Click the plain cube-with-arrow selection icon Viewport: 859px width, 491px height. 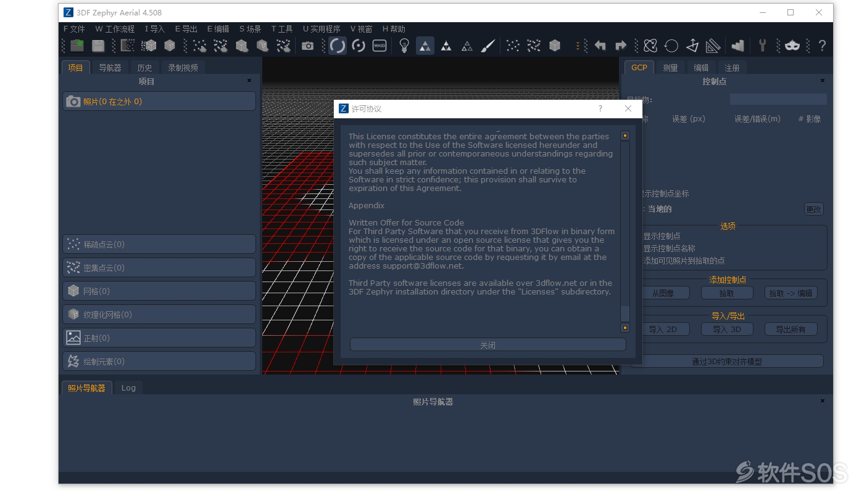point(242,46)
